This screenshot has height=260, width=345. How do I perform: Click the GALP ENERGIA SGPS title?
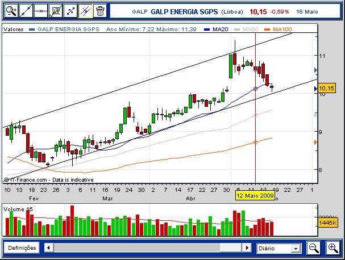point(184,12)
